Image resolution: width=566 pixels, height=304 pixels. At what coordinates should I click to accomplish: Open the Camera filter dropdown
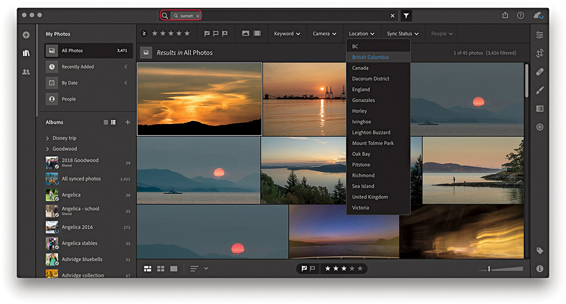324,33
